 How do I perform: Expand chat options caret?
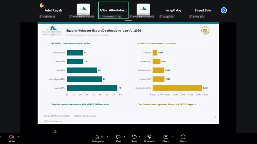click(x=124, y=137)
